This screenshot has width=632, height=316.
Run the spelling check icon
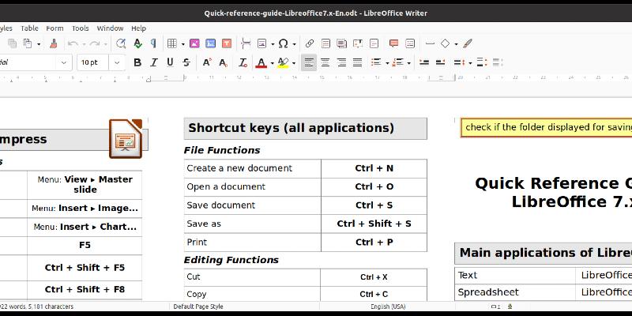tap(137, 43)
